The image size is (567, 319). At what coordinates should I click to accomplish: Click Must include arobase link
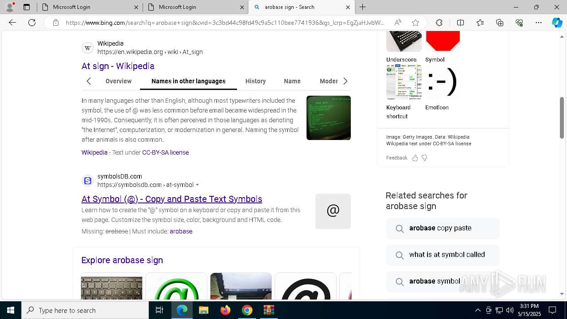tap(181, 231)
